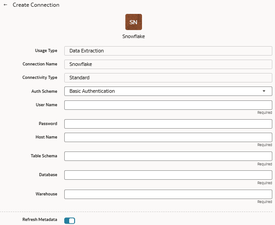Click the Snowflake SN connection icon

click(x=133, y=22)
